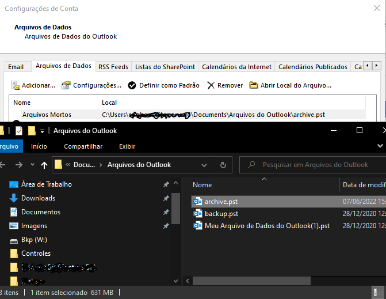Click Arquivos do Outlook breadcrumb
This screenshot has height=299, width=386.
(x=139, y=165)
